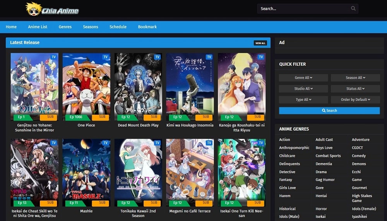Viewport: 387px width, 221px height.
Task: Open the Seasons menu item
Action: click(91, 27)
